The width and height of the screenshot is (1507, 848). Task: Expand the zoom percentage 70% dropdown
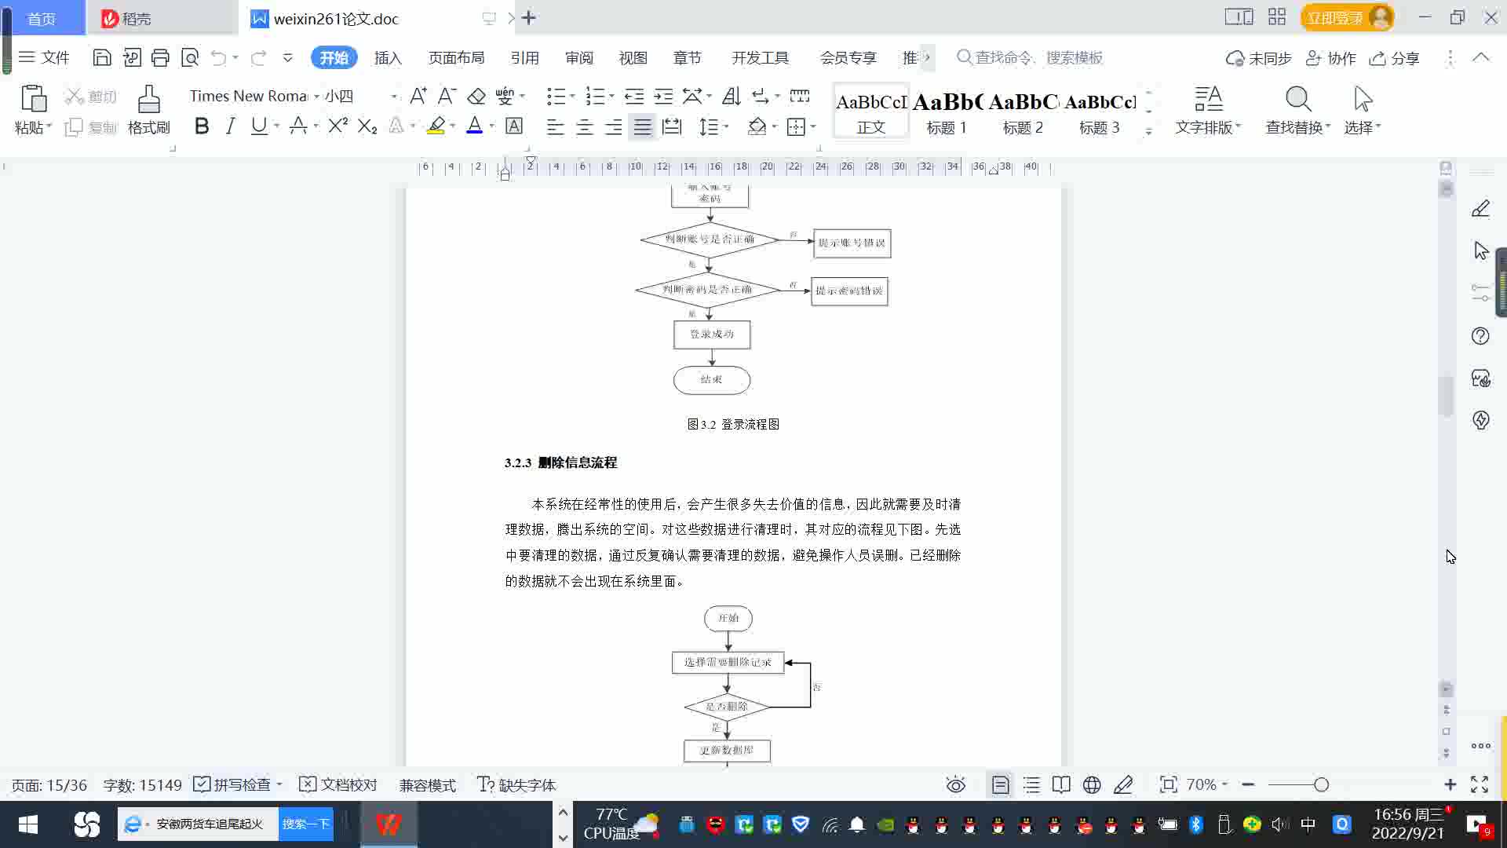[1224, 784]
